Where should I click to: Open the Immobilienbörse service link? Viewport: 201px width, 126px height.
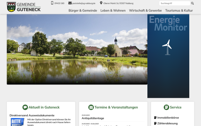(168, 118)
